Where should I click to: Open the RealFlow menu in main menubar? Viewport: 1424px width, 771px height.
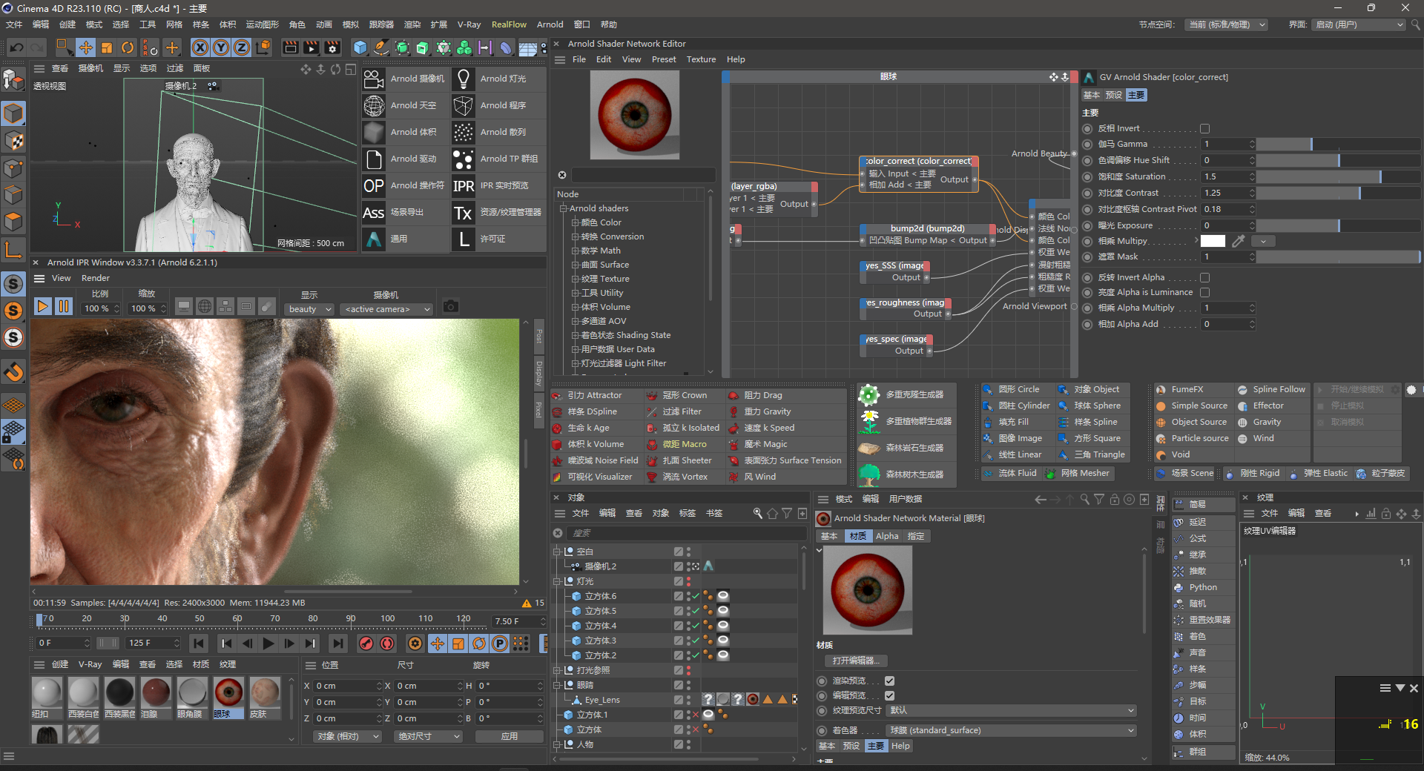[509, 24]
